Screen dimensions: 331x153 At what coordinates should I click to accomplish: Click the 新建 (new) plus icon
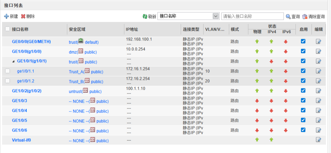pos(6,16)
